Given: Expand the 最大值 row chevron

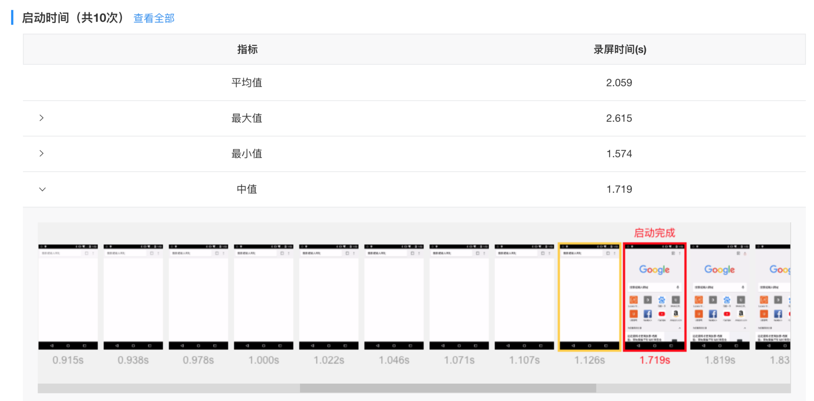Looking at the screenshot, I should coord(42,118).
